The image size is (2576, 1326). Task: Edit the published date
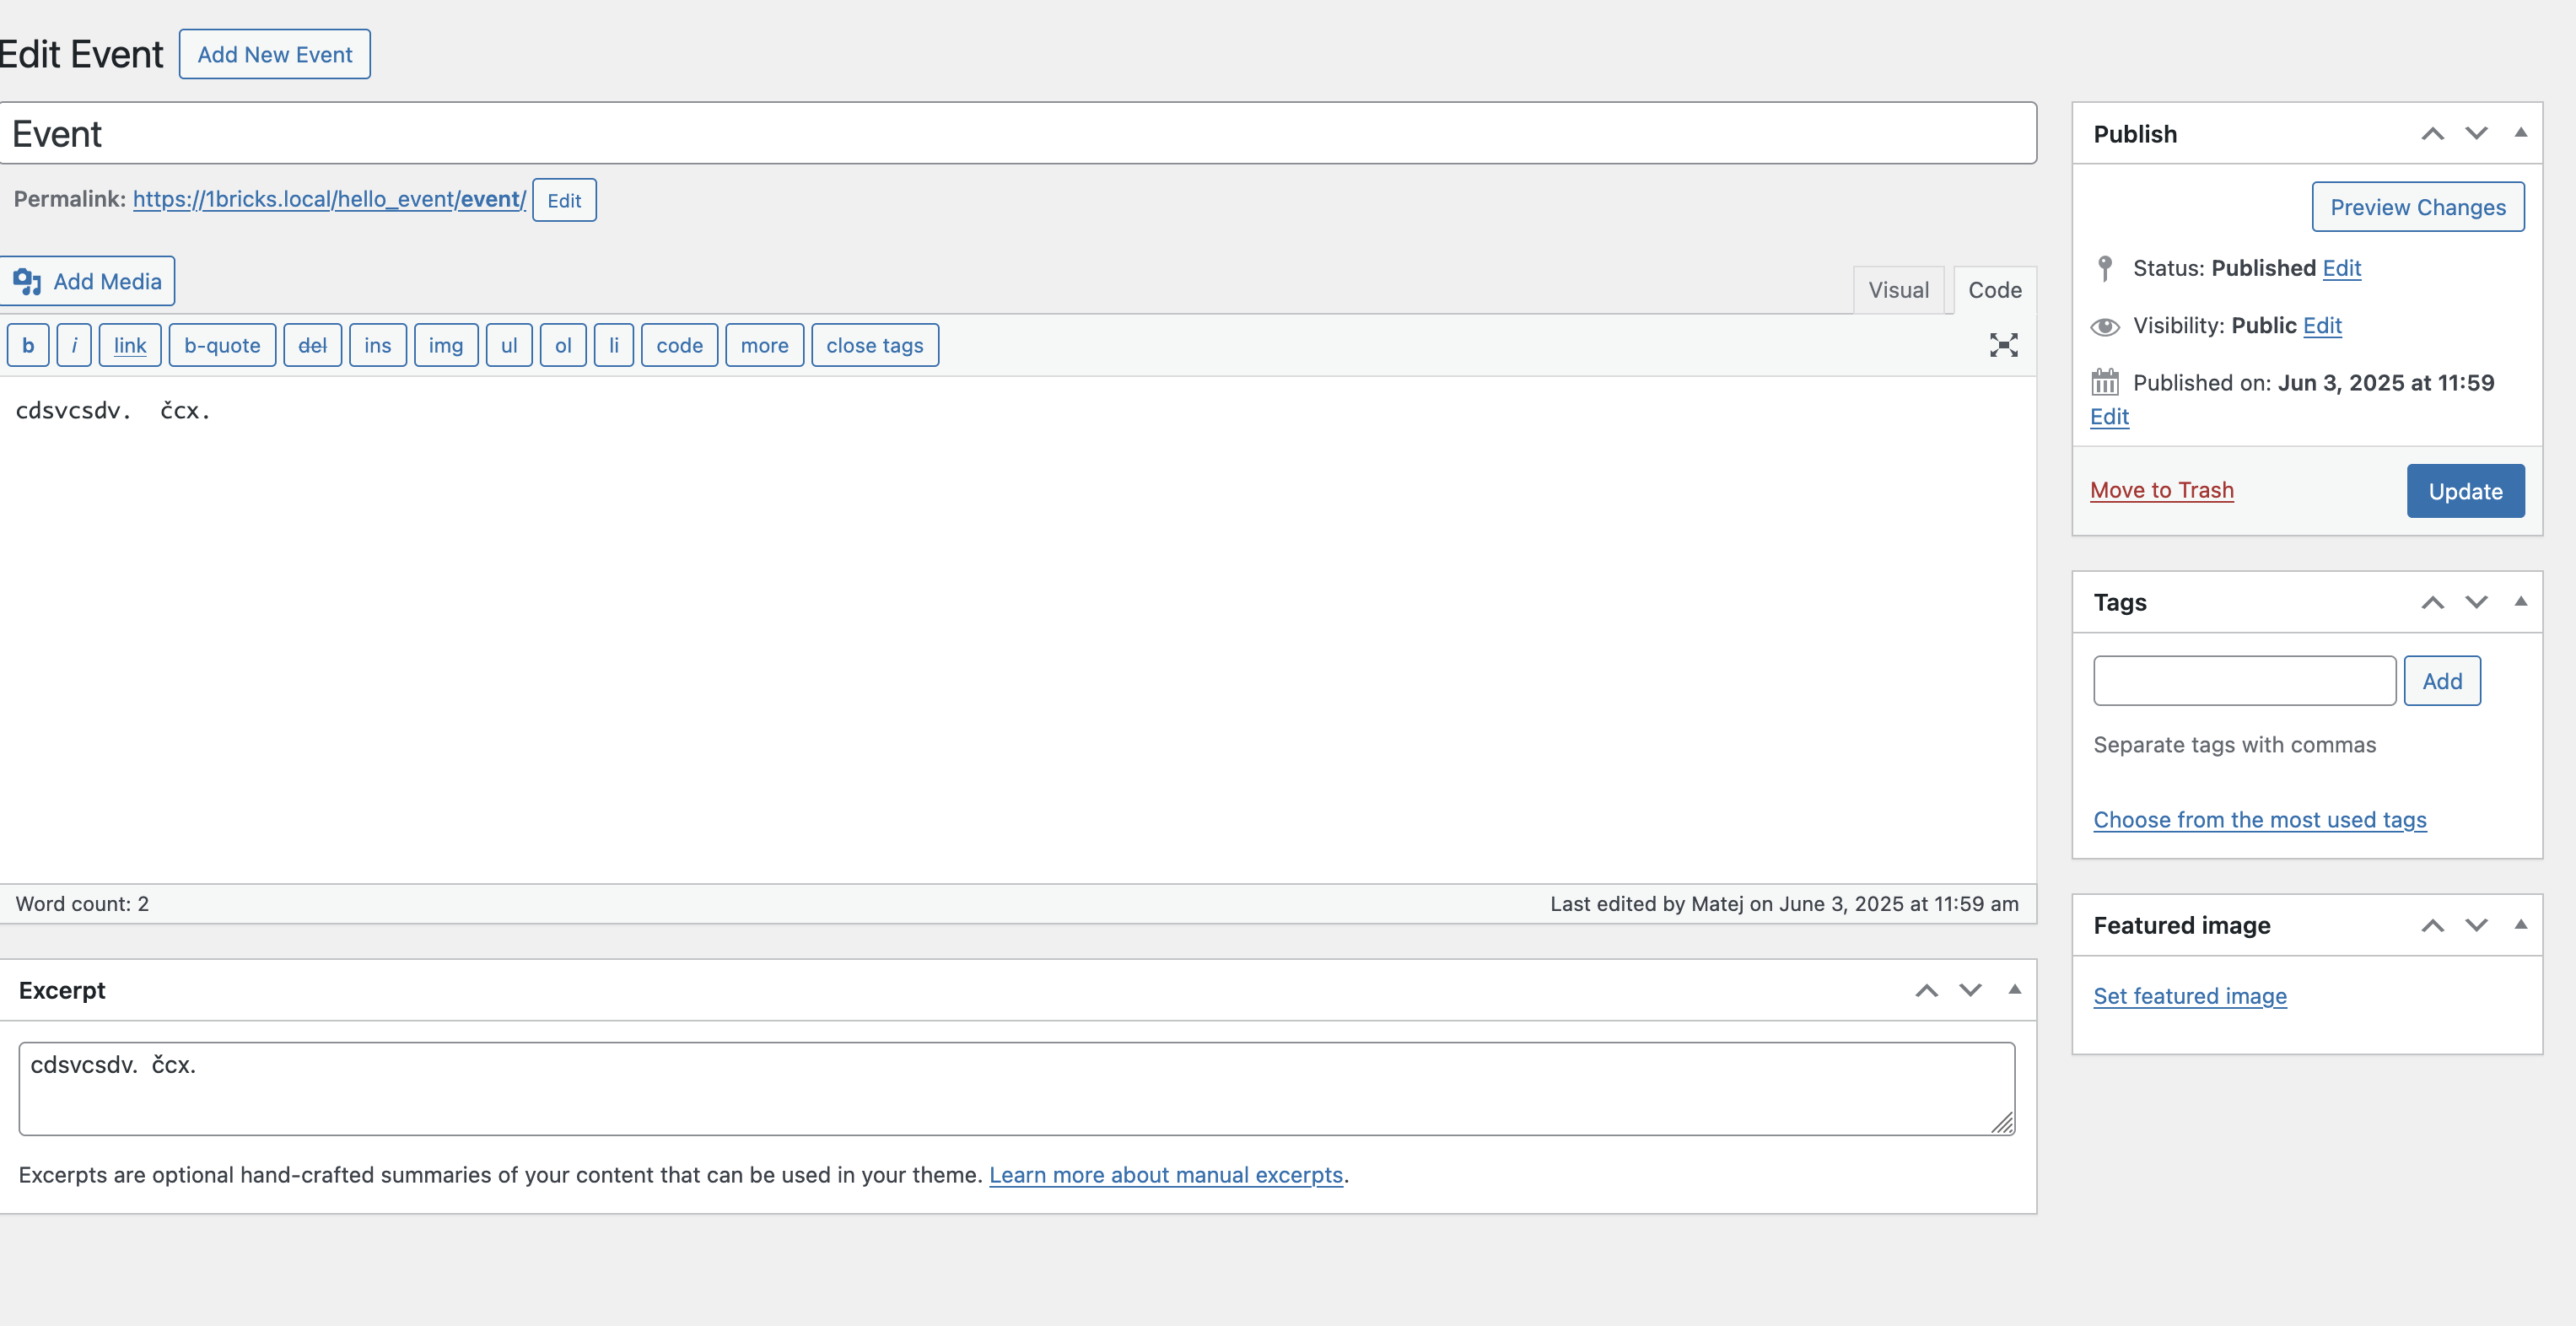pos(2109,417)
